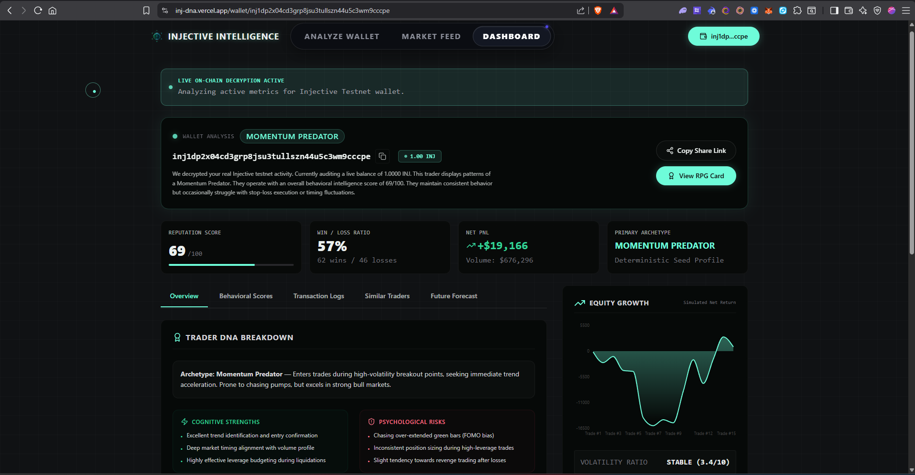Click the reputation score progress bar
This screenshot has height=475, width=915.
[231, 264]
